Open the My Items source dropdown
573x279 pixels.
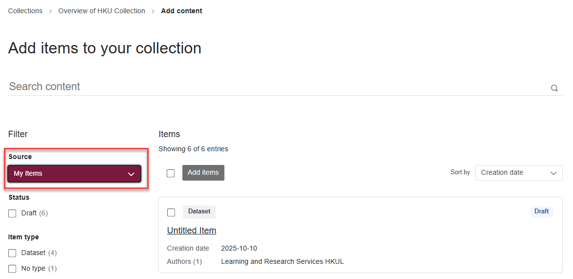coord(74,174)
